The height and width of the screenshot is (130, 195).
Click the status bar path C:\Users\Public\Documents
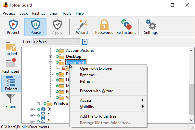click(x=25, y=127)
